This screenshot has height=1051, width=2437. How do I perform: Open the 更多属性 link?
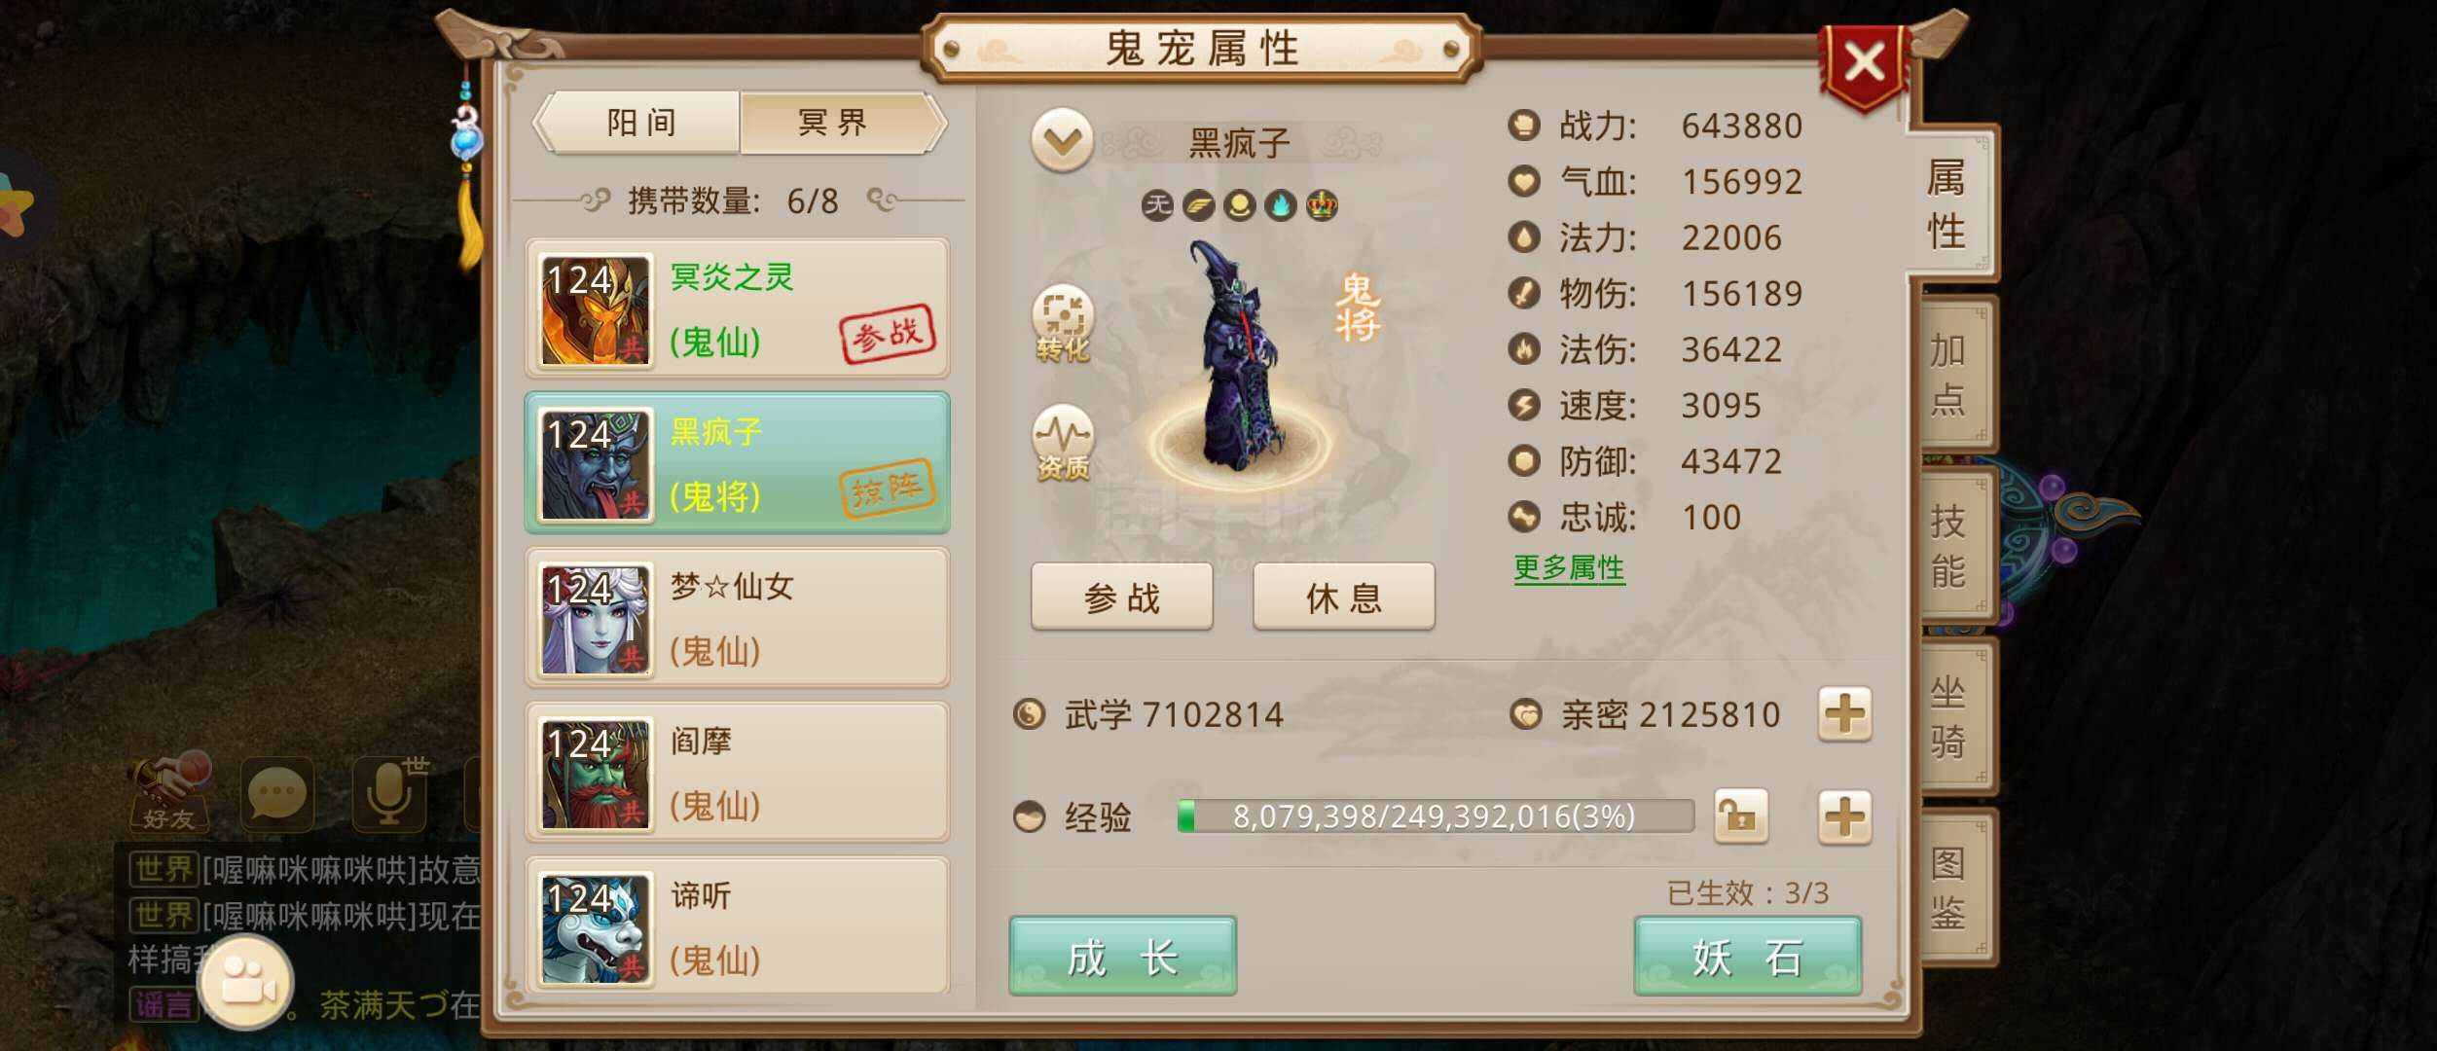point(1569,568)
